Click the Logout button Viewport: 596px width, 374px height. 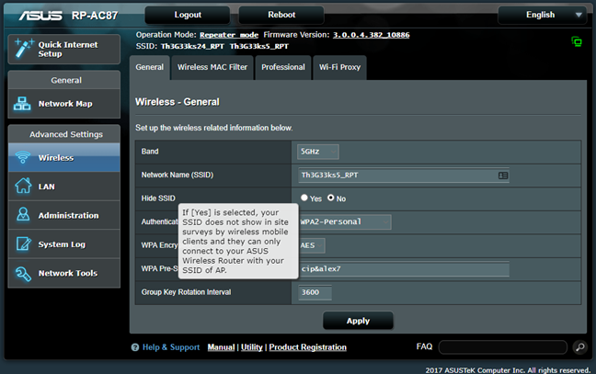[x=188, y=15]
